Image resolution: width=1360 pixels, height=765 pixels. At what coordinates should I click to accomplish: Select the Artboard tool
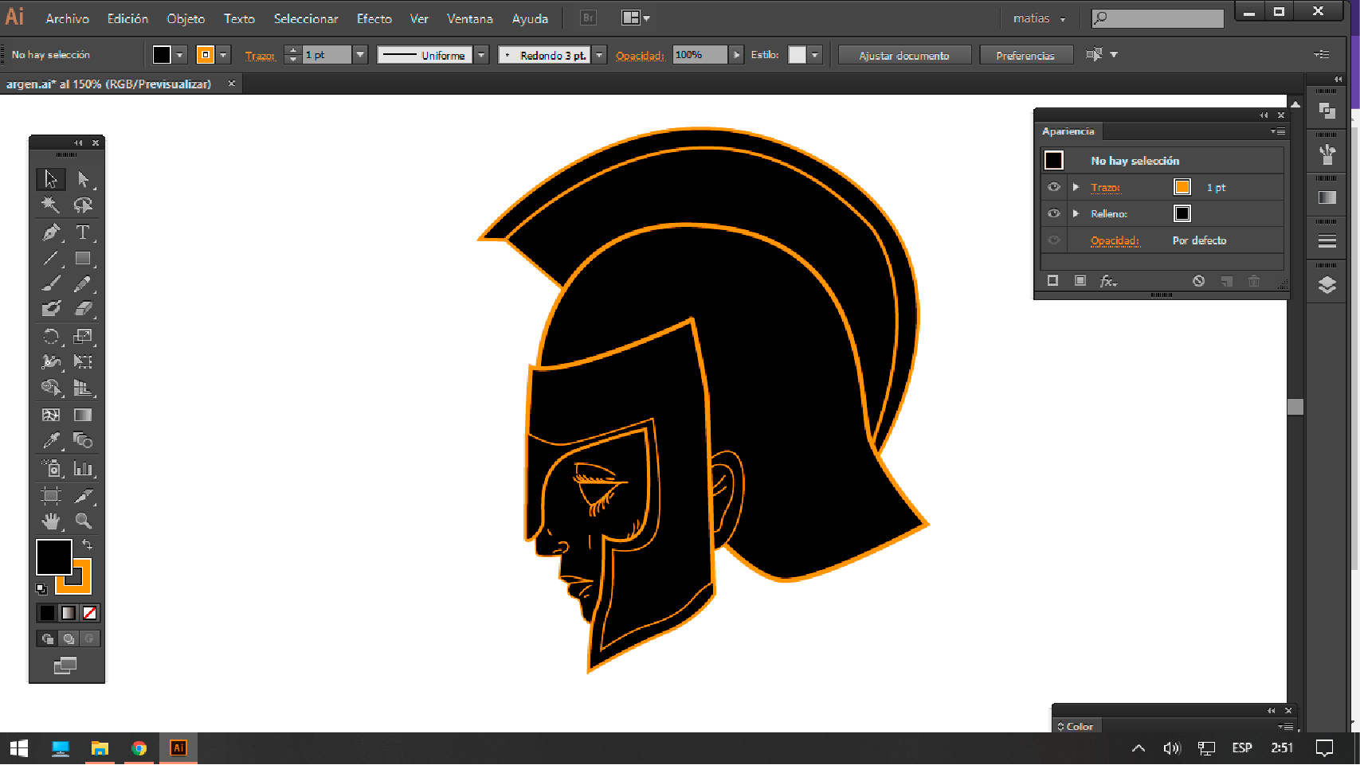point(51,495)
